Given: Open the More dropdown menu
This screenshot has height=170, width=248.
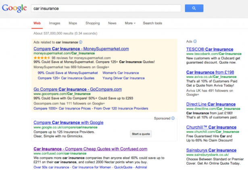Looking at the screenshot, I should pyautogui.click(x=130, y=23).
